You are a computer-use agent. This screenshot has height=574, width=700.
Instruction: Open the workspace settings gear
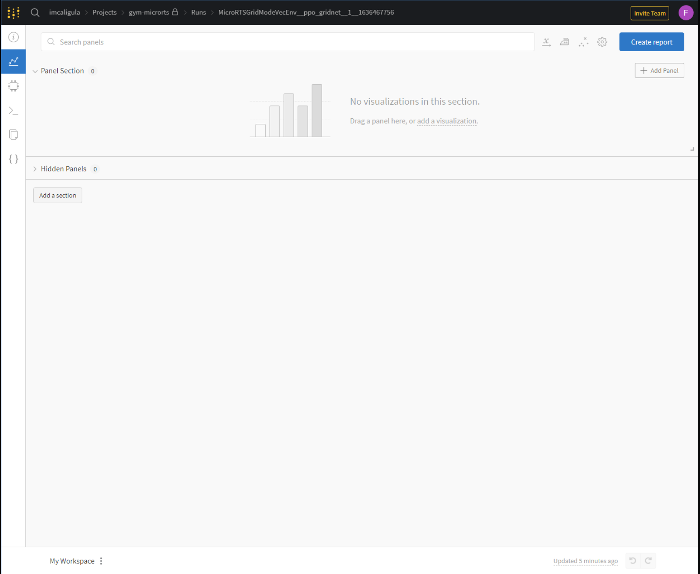point(602,42)
